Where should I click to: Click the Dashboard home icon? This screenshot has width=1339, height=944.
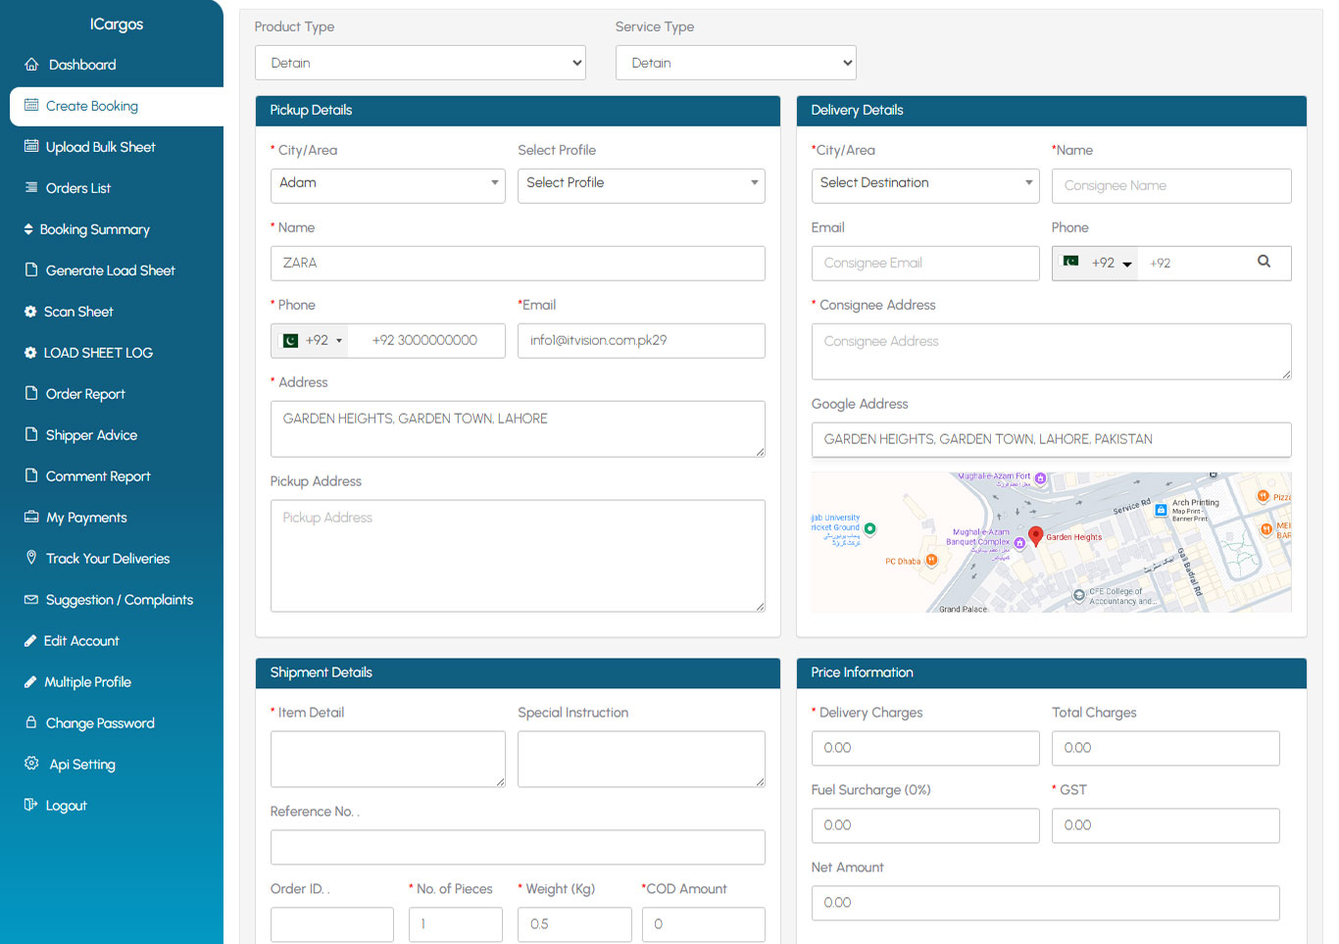tap(31, 65)
